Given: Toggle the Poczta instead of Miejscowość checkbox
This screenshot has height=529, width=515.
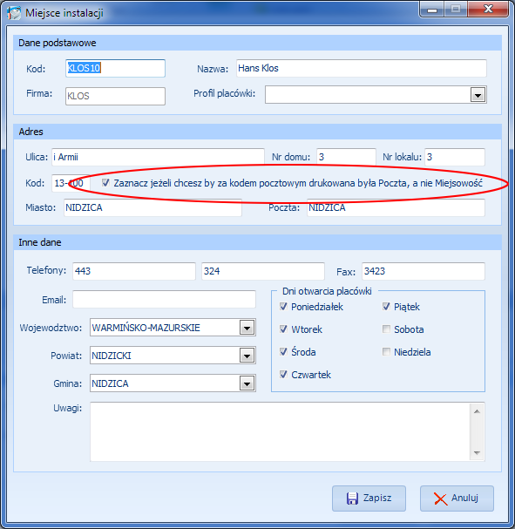Looking at the screenshot, I should [105, 183].
